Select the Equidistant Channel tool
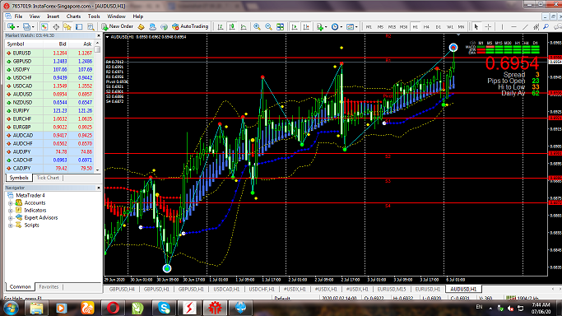Viewport: 562px width, 316px height. pyautogui.click(x=536, y=26)
